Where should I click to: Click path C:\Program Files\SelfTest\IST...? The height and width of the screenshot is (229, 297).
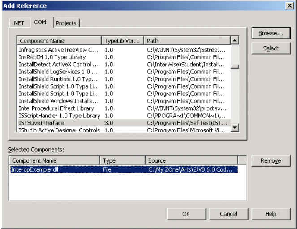click(x=187, y=123)
